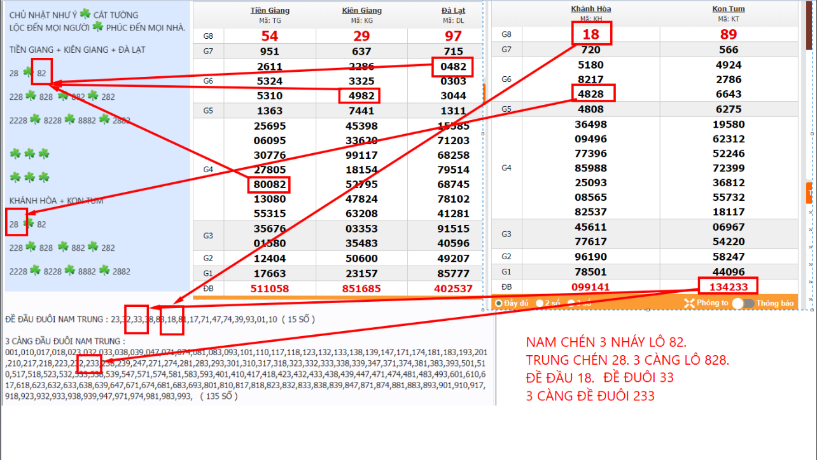Viewport: 817px width, 460px height.
Task: Click Khánh Hòa's G8 result 18
Action: [x=591, y=34]
